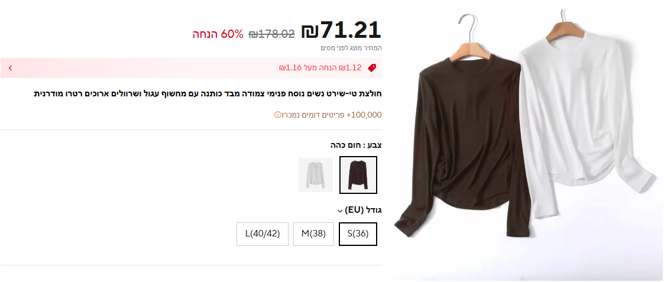
Task: Click the red 60% discount label
Action: 219,34
